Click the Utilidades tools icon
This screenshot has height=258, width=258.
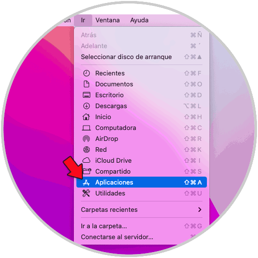point(86,193)
